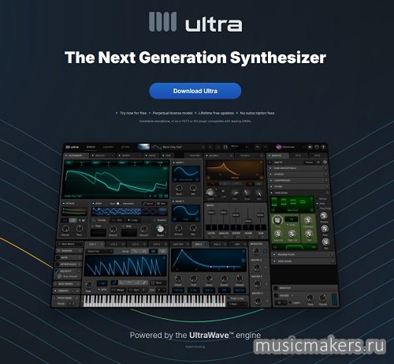This screenshot has width=394, height=364.
Task: Open the preset thumbnail image in synth header
Action: pos(144,147)
